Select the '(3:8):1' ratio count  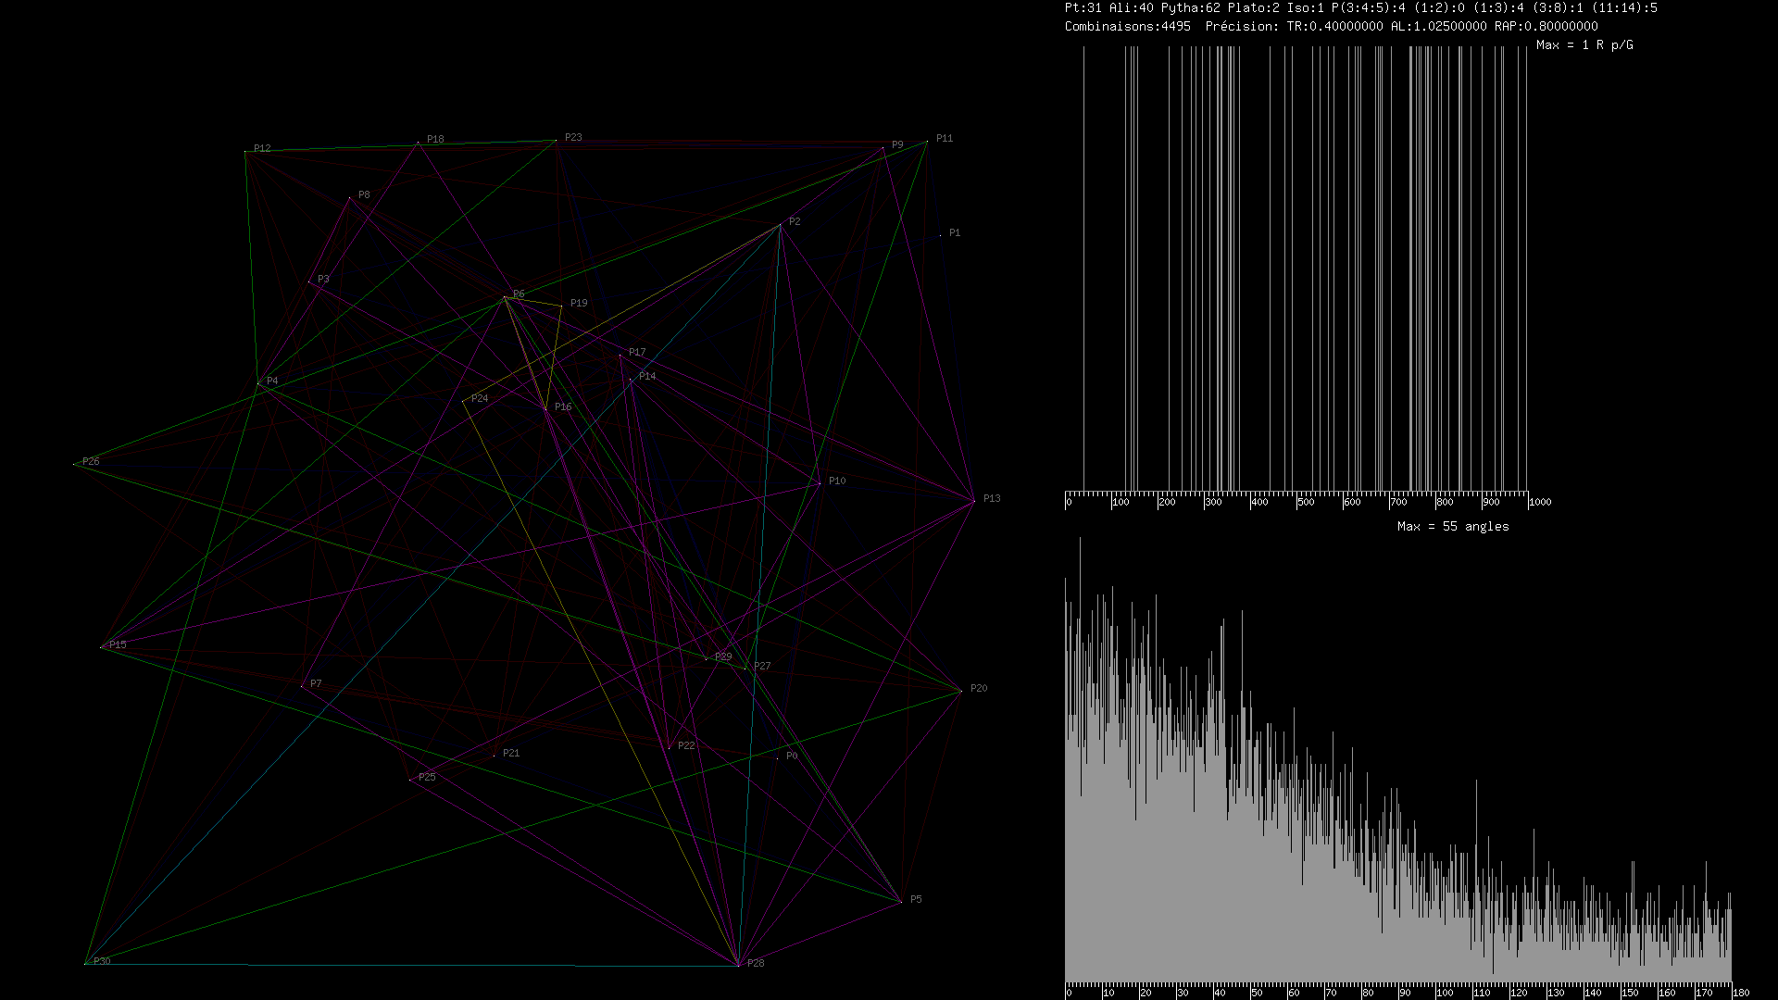(1558, 7)
